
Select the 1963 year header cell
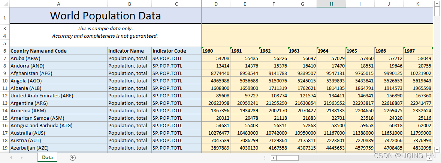pyautogui.click(x=302, y=51)
